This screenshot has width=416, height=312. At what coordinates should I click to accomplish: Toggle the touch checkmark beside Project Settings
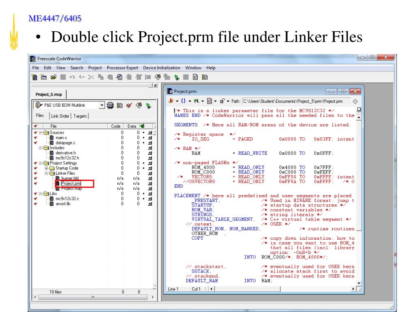coord(36,163)
